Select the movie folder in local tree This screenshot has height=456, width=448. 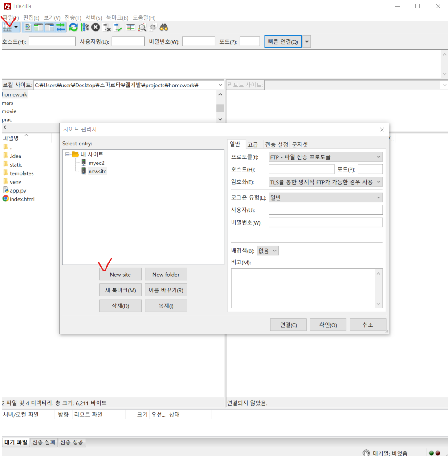coord(9,111)
